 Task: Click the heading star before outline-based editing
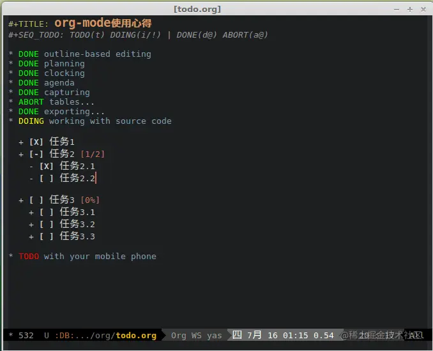click(11, 53)
